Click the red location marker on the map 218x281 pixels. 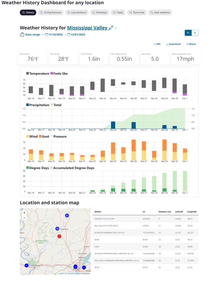click(x=59, y=236)
